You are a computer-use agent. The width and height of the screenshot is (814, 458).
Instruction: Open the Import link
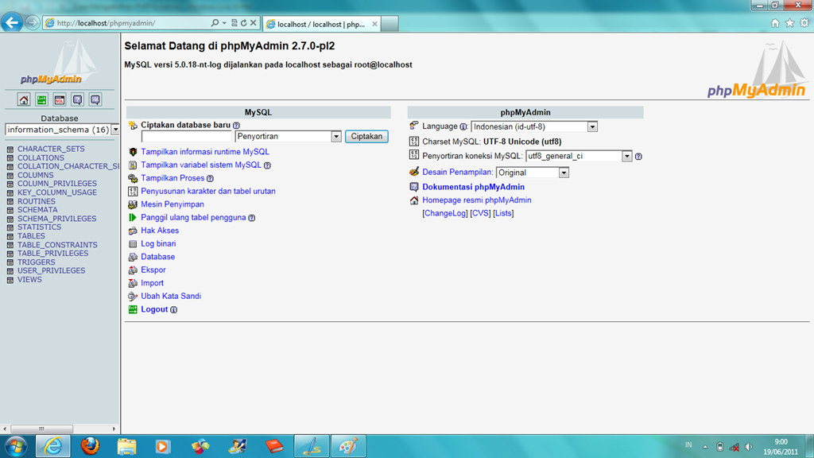coord(152,283)
